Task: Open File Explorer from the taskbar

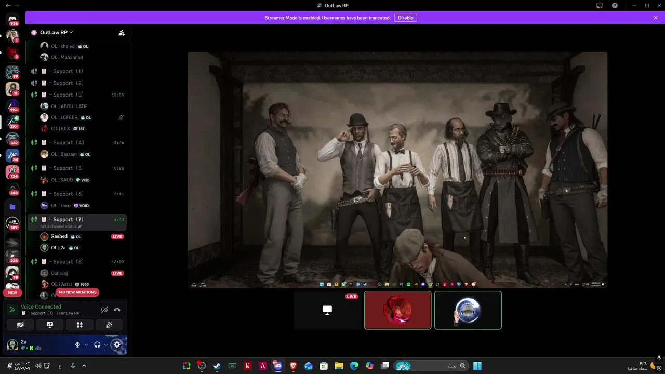Action: (x=339, y=366)
